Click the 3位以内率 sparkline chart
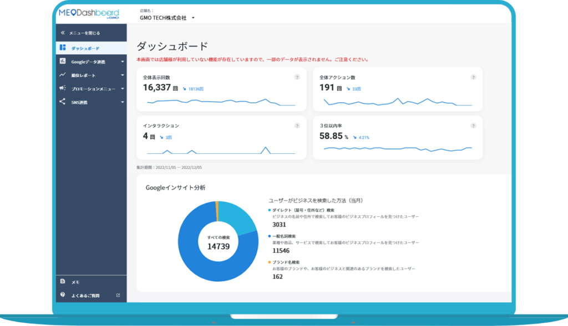This screenshot has height=326, width=568. tap(397, 148)
